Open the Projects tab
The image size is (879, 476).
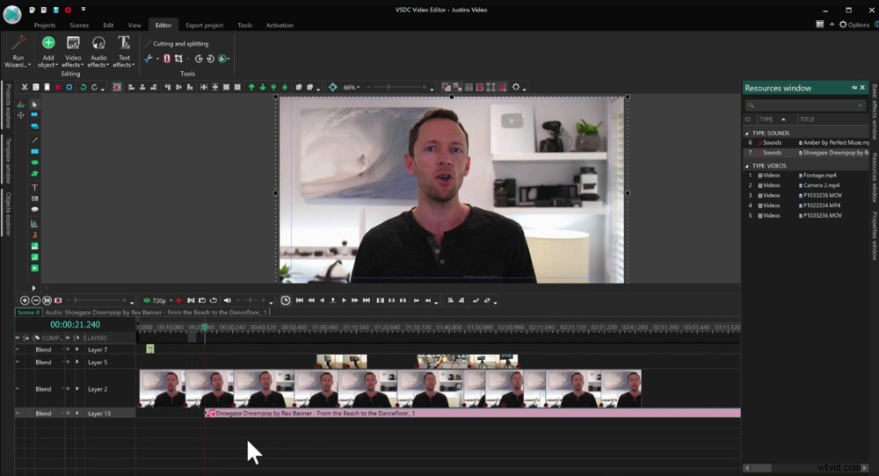(44, 25)
